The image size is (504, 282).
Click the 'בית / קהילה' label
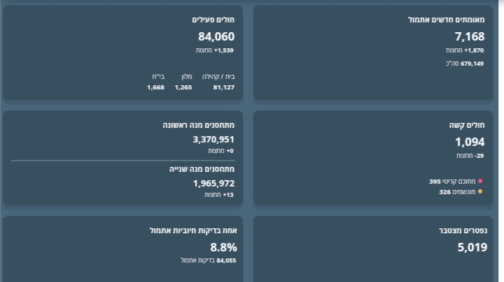tap(218, 75)
